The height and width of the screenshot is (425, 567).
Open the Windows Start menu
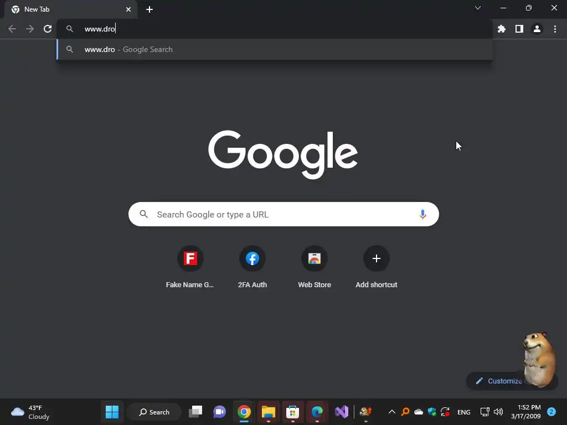pos(112,412)
